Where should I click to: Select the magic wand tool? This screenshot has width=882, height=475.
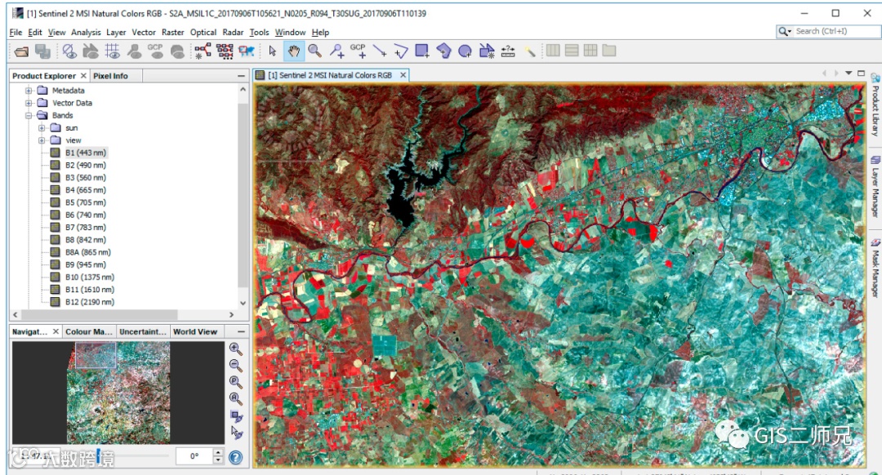(530, 51)
